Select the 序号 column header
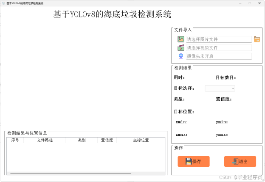The height and width of the screenshot is (182, 265). tap(15, 140)
